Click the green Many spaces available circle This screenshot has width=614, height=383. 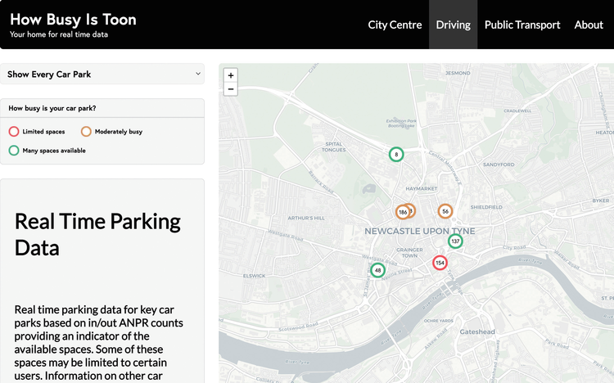pos(14,151)
